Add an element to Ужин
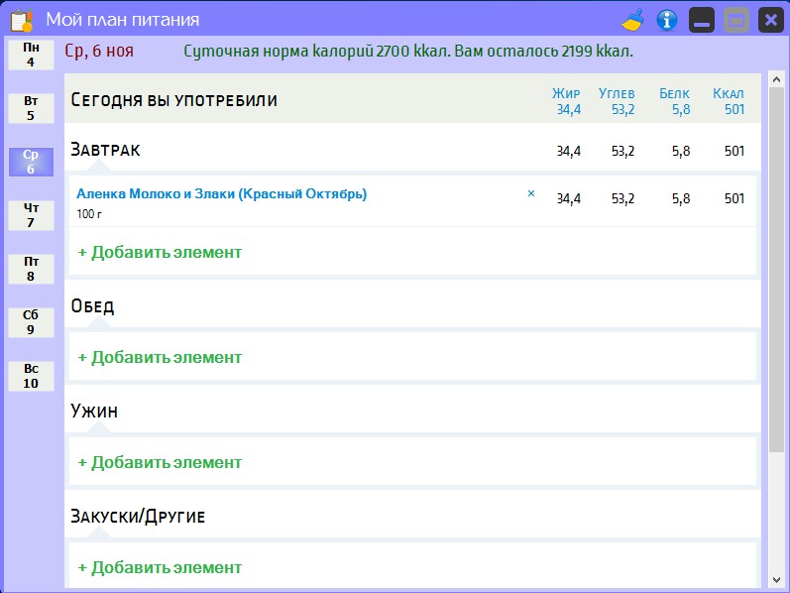Screen dimensions: 790x593 pyautogui.click(x=160, y=462)
